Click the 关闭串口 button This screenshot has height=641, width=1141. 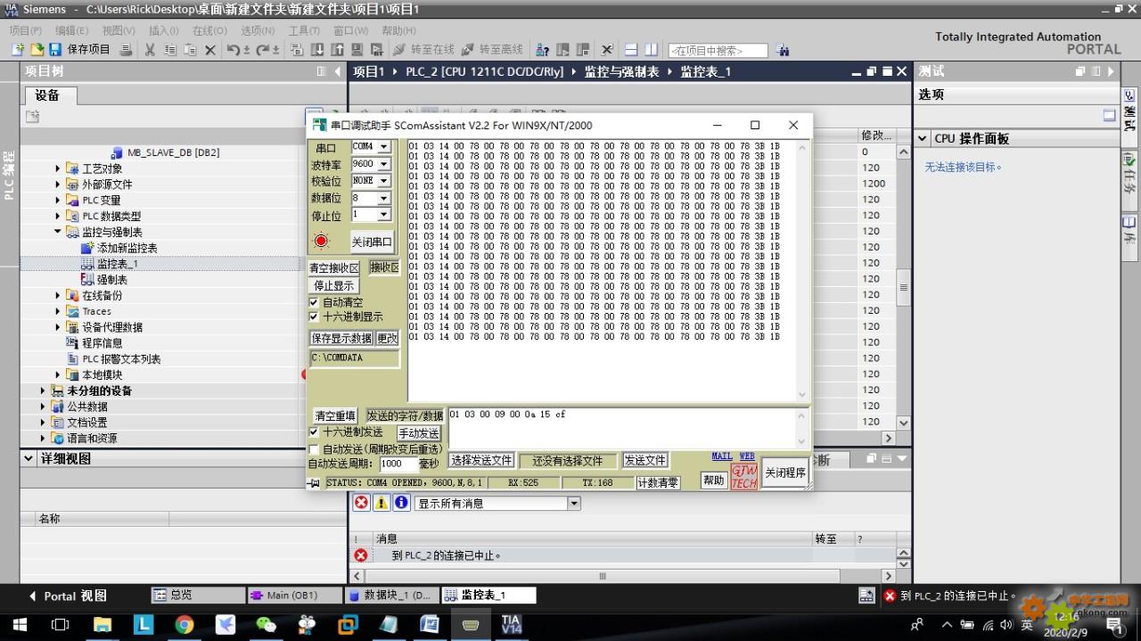(x=371, y=242)
